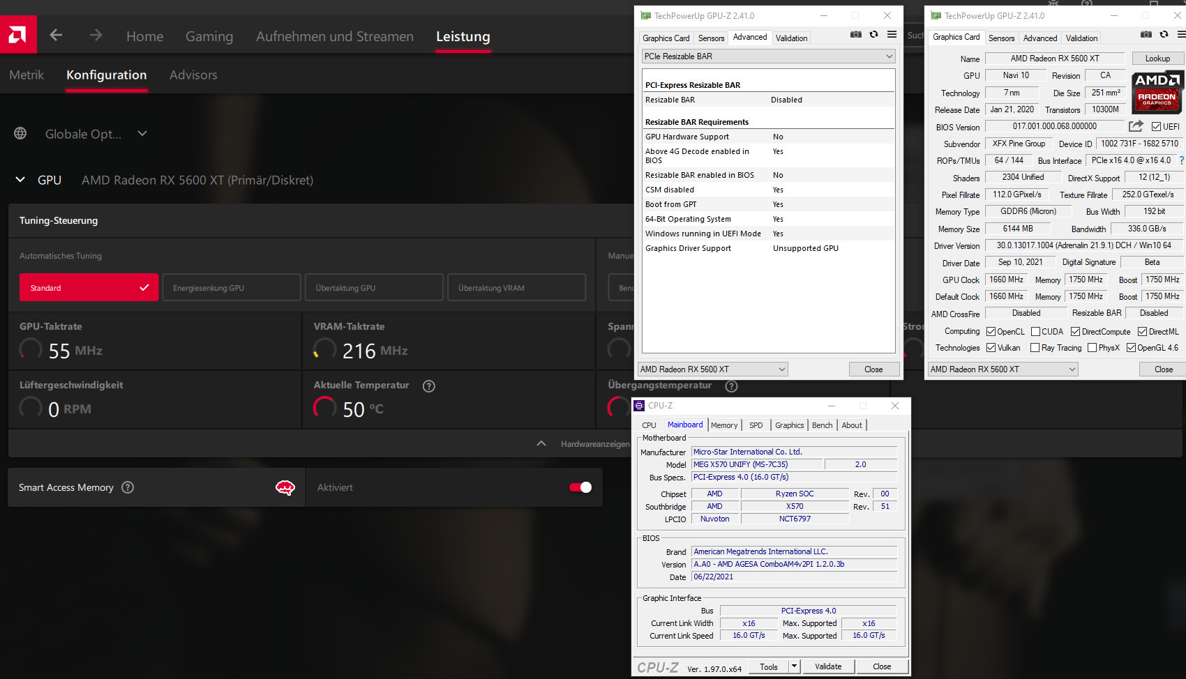Image resolution: width=1186 pixels, height=679 pixels.
Task: Click the CPU-Z title bar app icon
Action: point(639,406)
